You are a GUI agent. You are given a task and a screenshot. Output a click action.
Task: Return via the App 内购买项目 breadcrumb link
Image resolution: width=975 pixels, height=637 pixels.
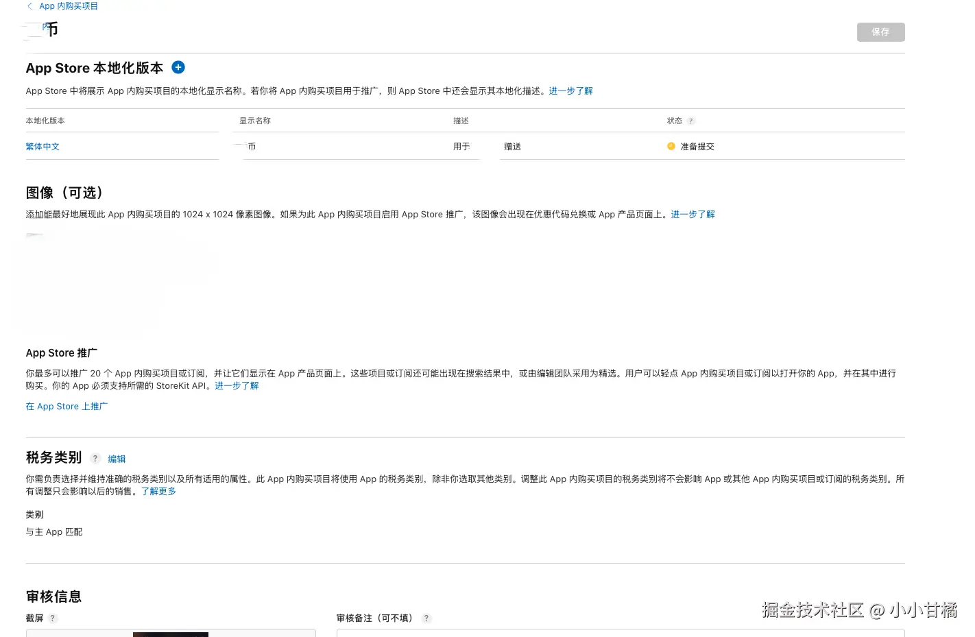pos(69,5)
